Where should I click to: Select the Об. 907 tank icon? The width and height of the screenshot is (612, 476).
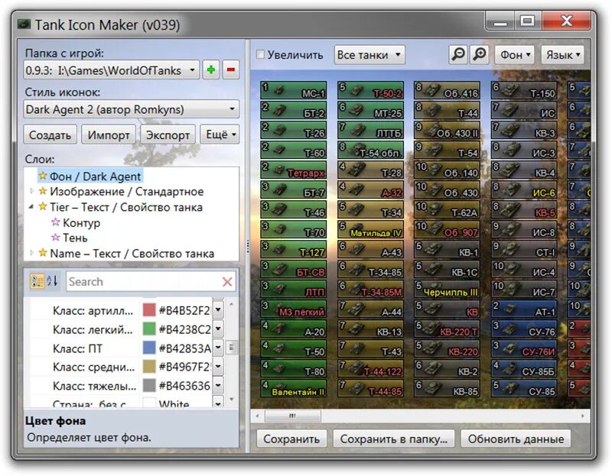pyautogui.click(x=448, y=229)
